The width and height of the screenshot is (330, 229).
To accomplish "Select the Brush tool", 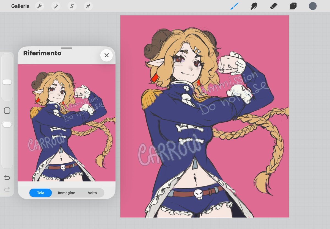I will tap(234, 6).
